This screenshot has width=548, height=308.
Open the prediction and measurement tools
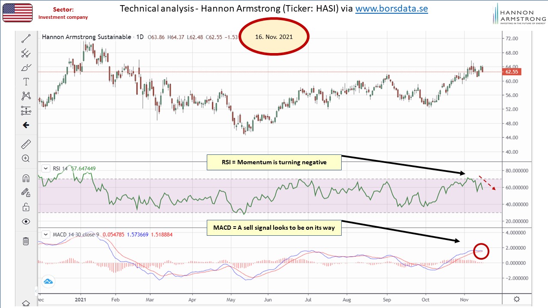[x=26, y=111]
